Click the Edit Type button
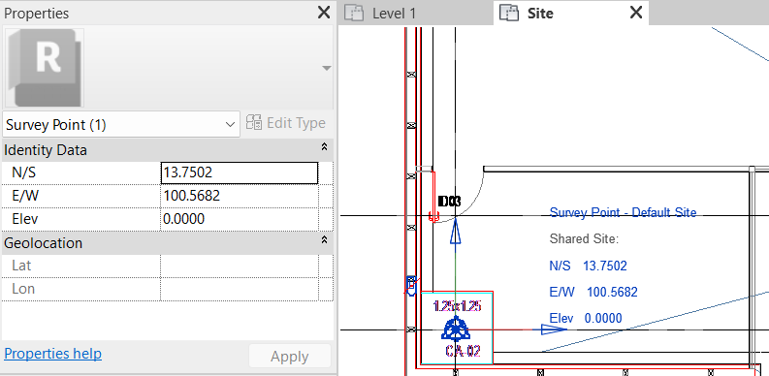The height and width of the screenshot is (376, 769). [285, 122]
